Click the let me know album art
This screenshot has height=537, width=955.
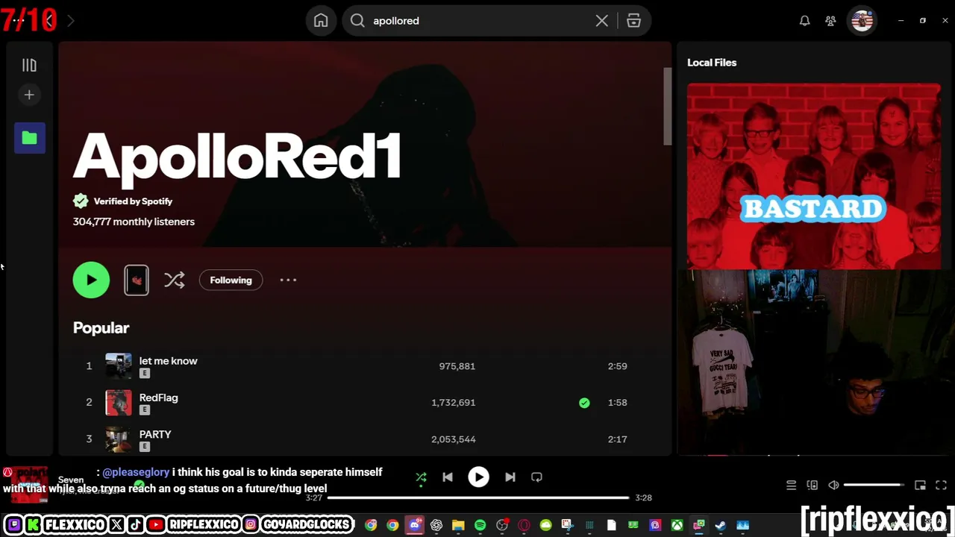click(119, 366)
